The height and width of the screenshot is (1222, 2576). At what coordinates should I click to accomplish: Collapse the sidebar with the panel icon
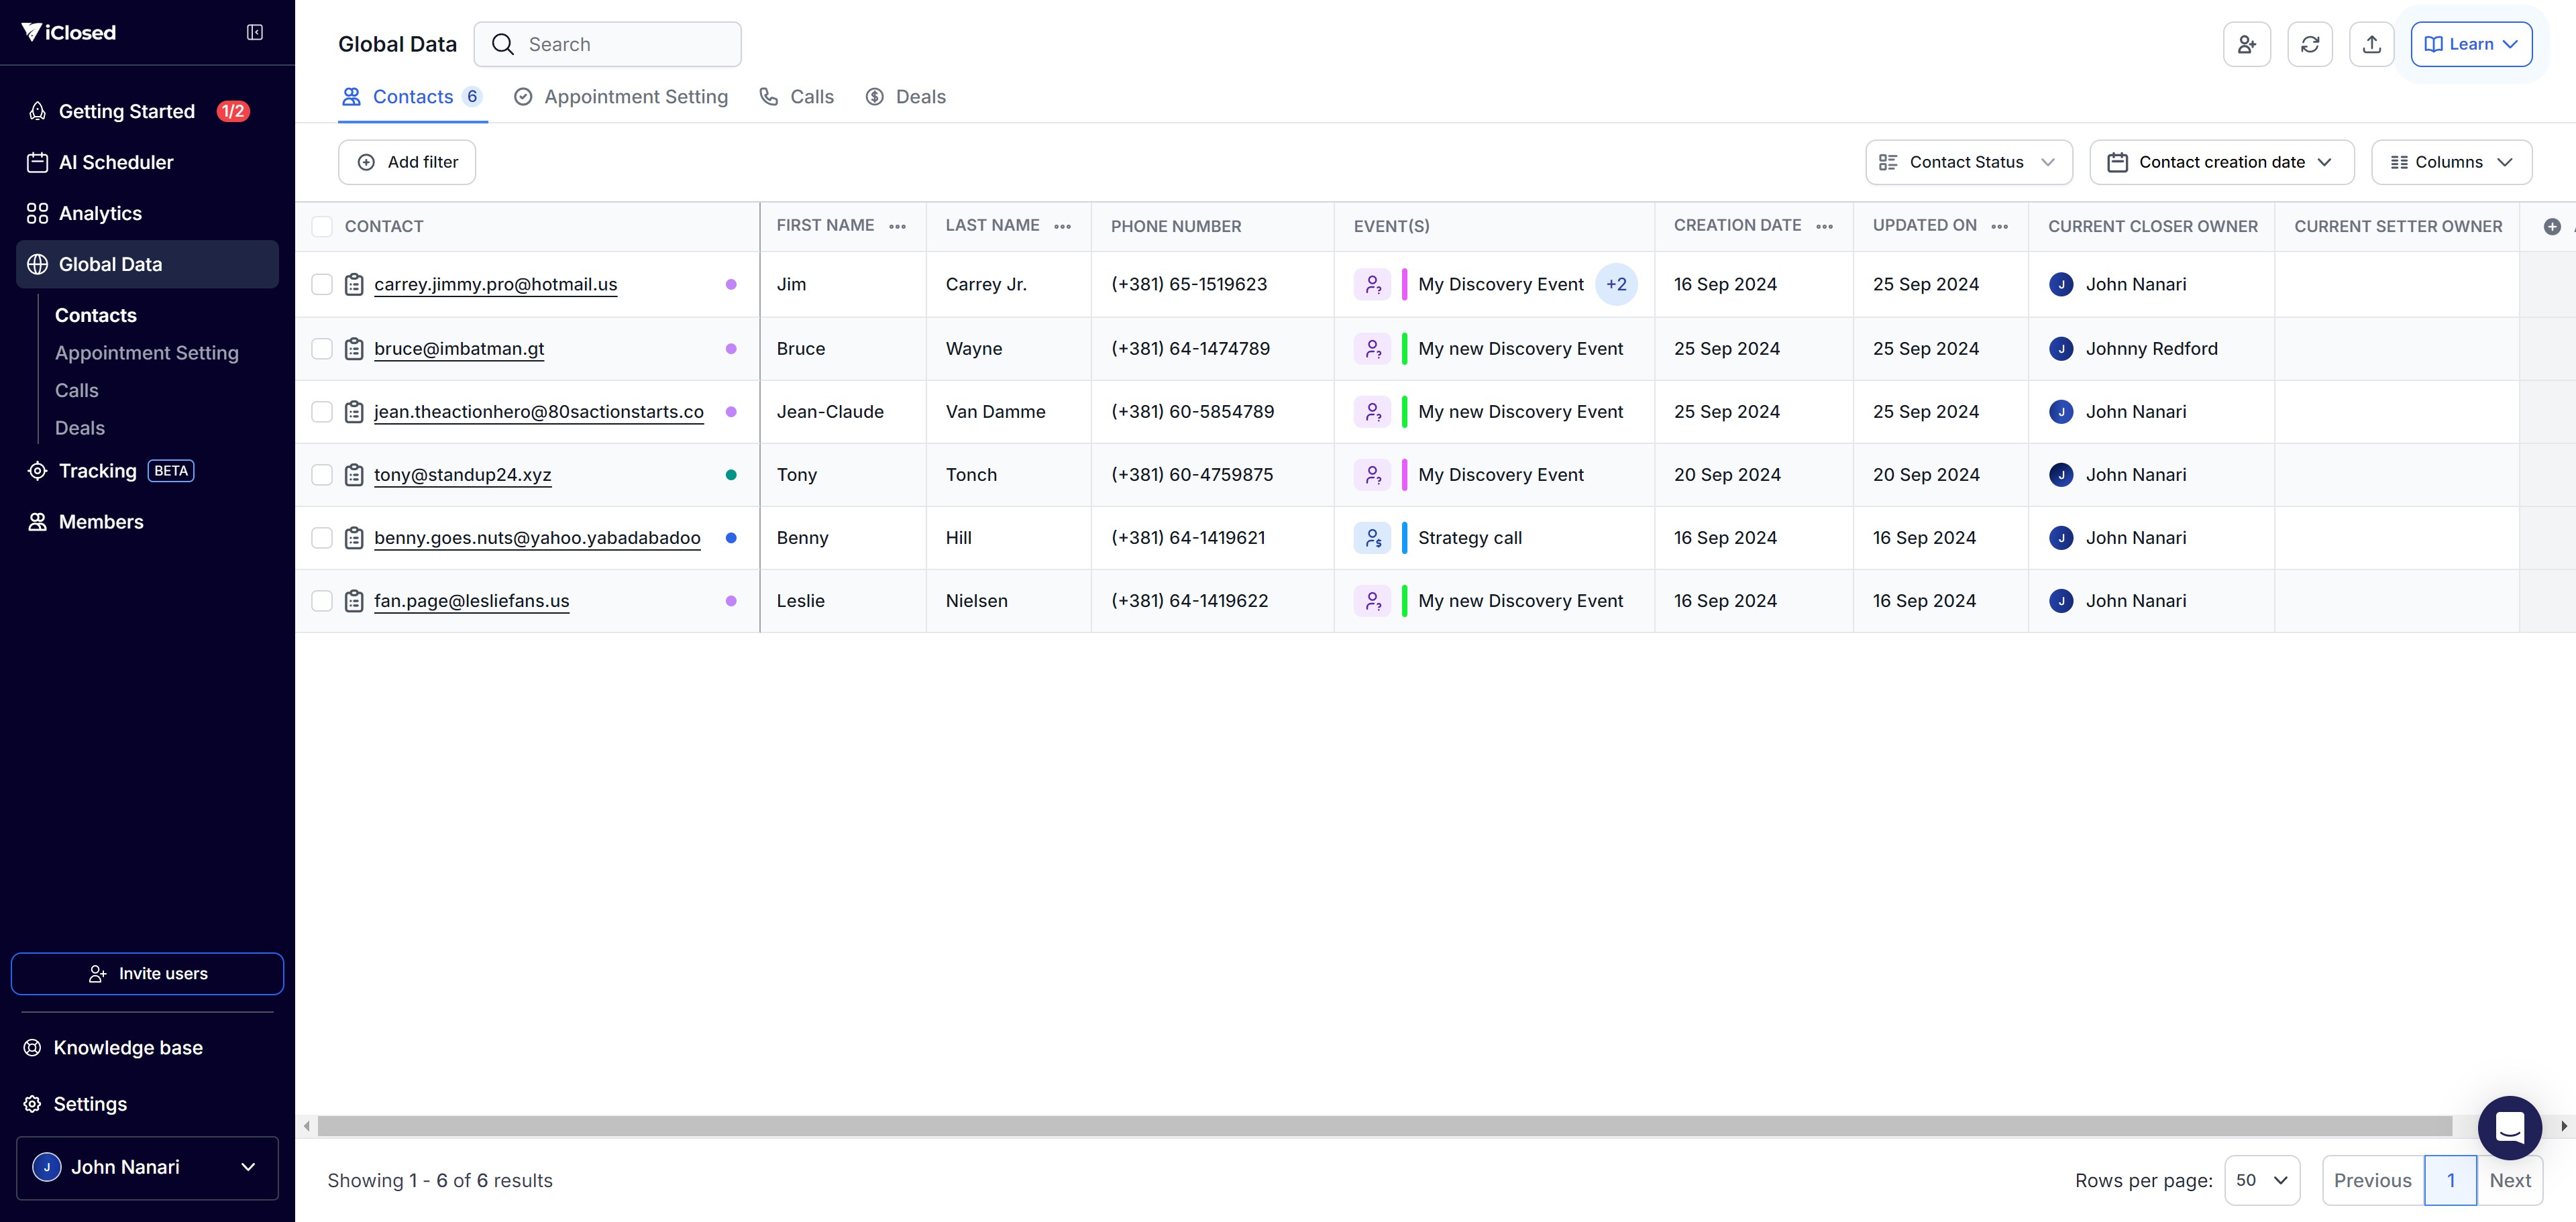click(x=255, y=32)
